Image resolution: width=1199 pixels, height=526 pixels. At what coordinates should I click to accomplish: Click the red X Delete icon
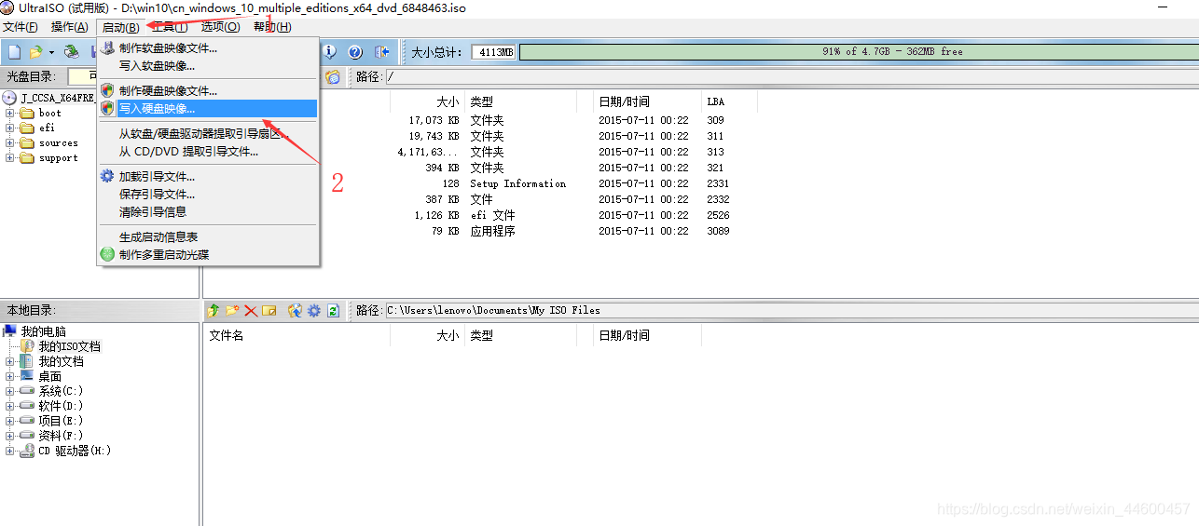[x=251, y=310]
